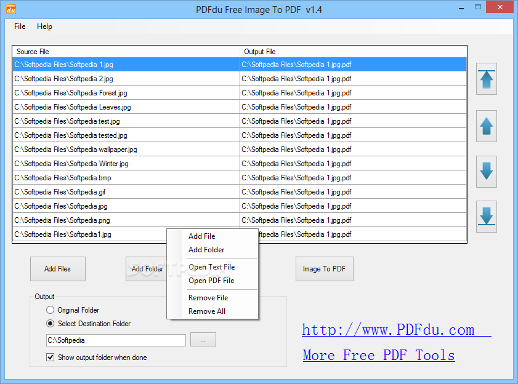Open the More Free PDF Tools link
The image size is (518, 384).
tap(379, 355)
